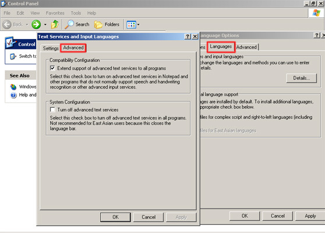Open the Views dropdown arrow
The height and width of the screenshot is (233, 325).
tap(138, 24)
